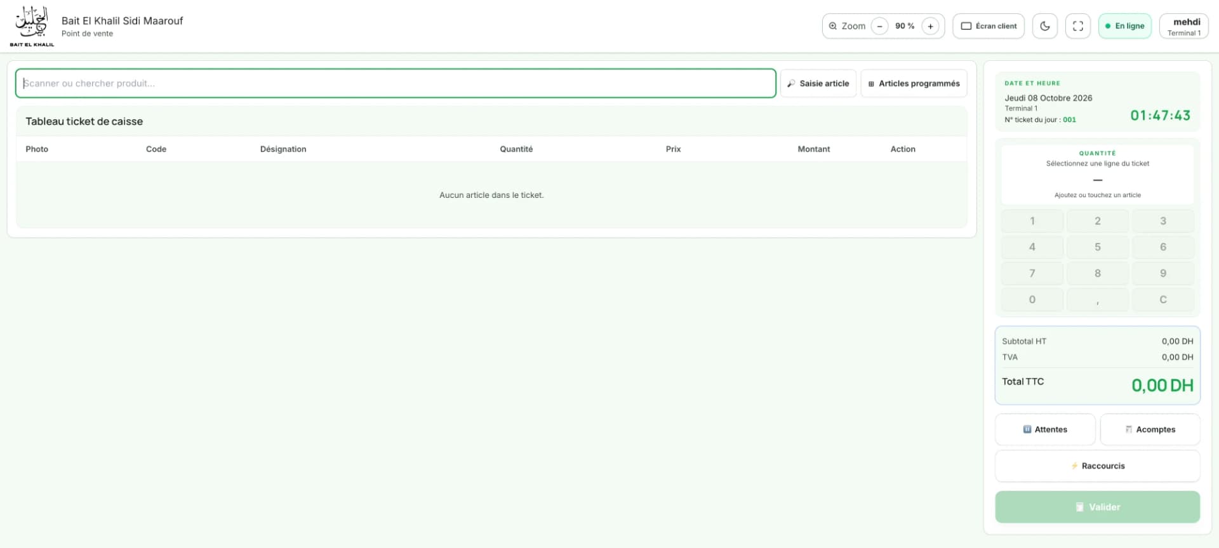Click the Désignation column header
Image resolution: width=1219 pixels, height=548 pixels.
click(283, 149)
